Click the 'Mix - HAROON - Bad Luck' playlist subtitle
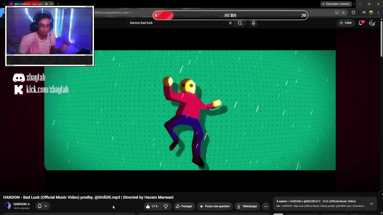Viewport: 383px width, 215px height. [x=321, y=206]
